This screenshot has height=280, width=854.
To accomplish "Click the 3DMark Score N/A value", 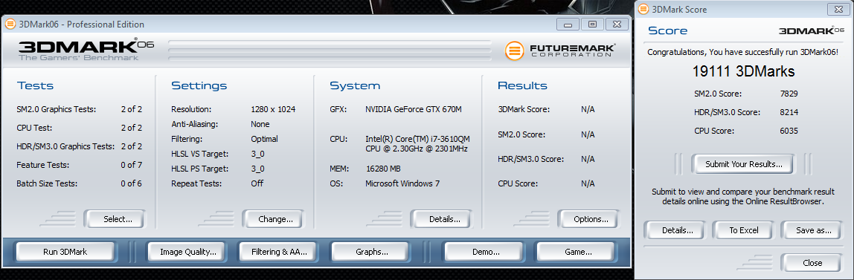I will coord(588,109).
